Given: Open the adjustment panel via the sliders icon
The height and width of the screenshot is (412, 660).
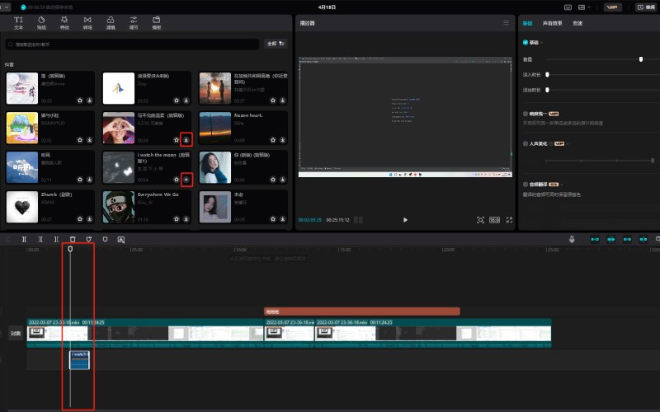Looking at the screenshot, I should (134, 23).
